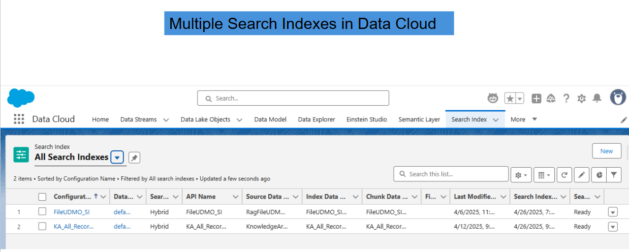Pin the All Search Indexes list view
The height and width of the screenshot is (252, 629).
pos(134,158)
